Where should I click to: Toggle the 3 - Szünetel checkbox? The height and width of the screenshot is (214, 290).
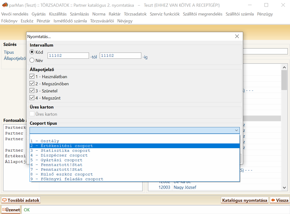click(x=32, y=91)
